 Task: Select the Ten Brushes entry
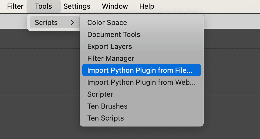[x=107, y=106]
